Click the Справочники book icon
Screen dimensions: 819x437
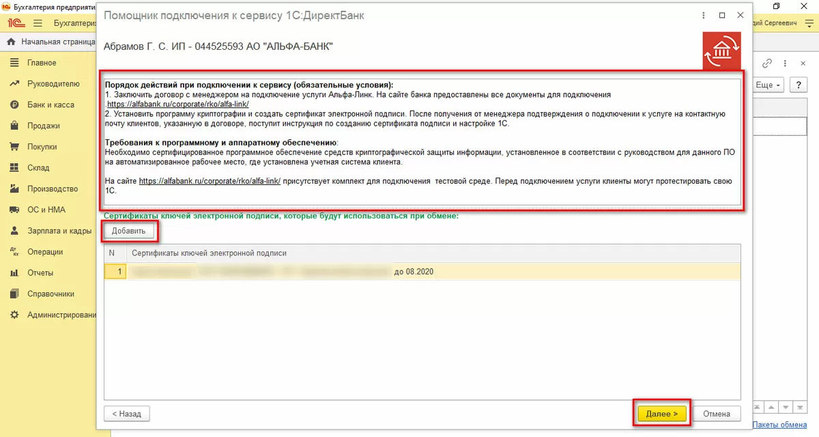[x=14, y=294]
